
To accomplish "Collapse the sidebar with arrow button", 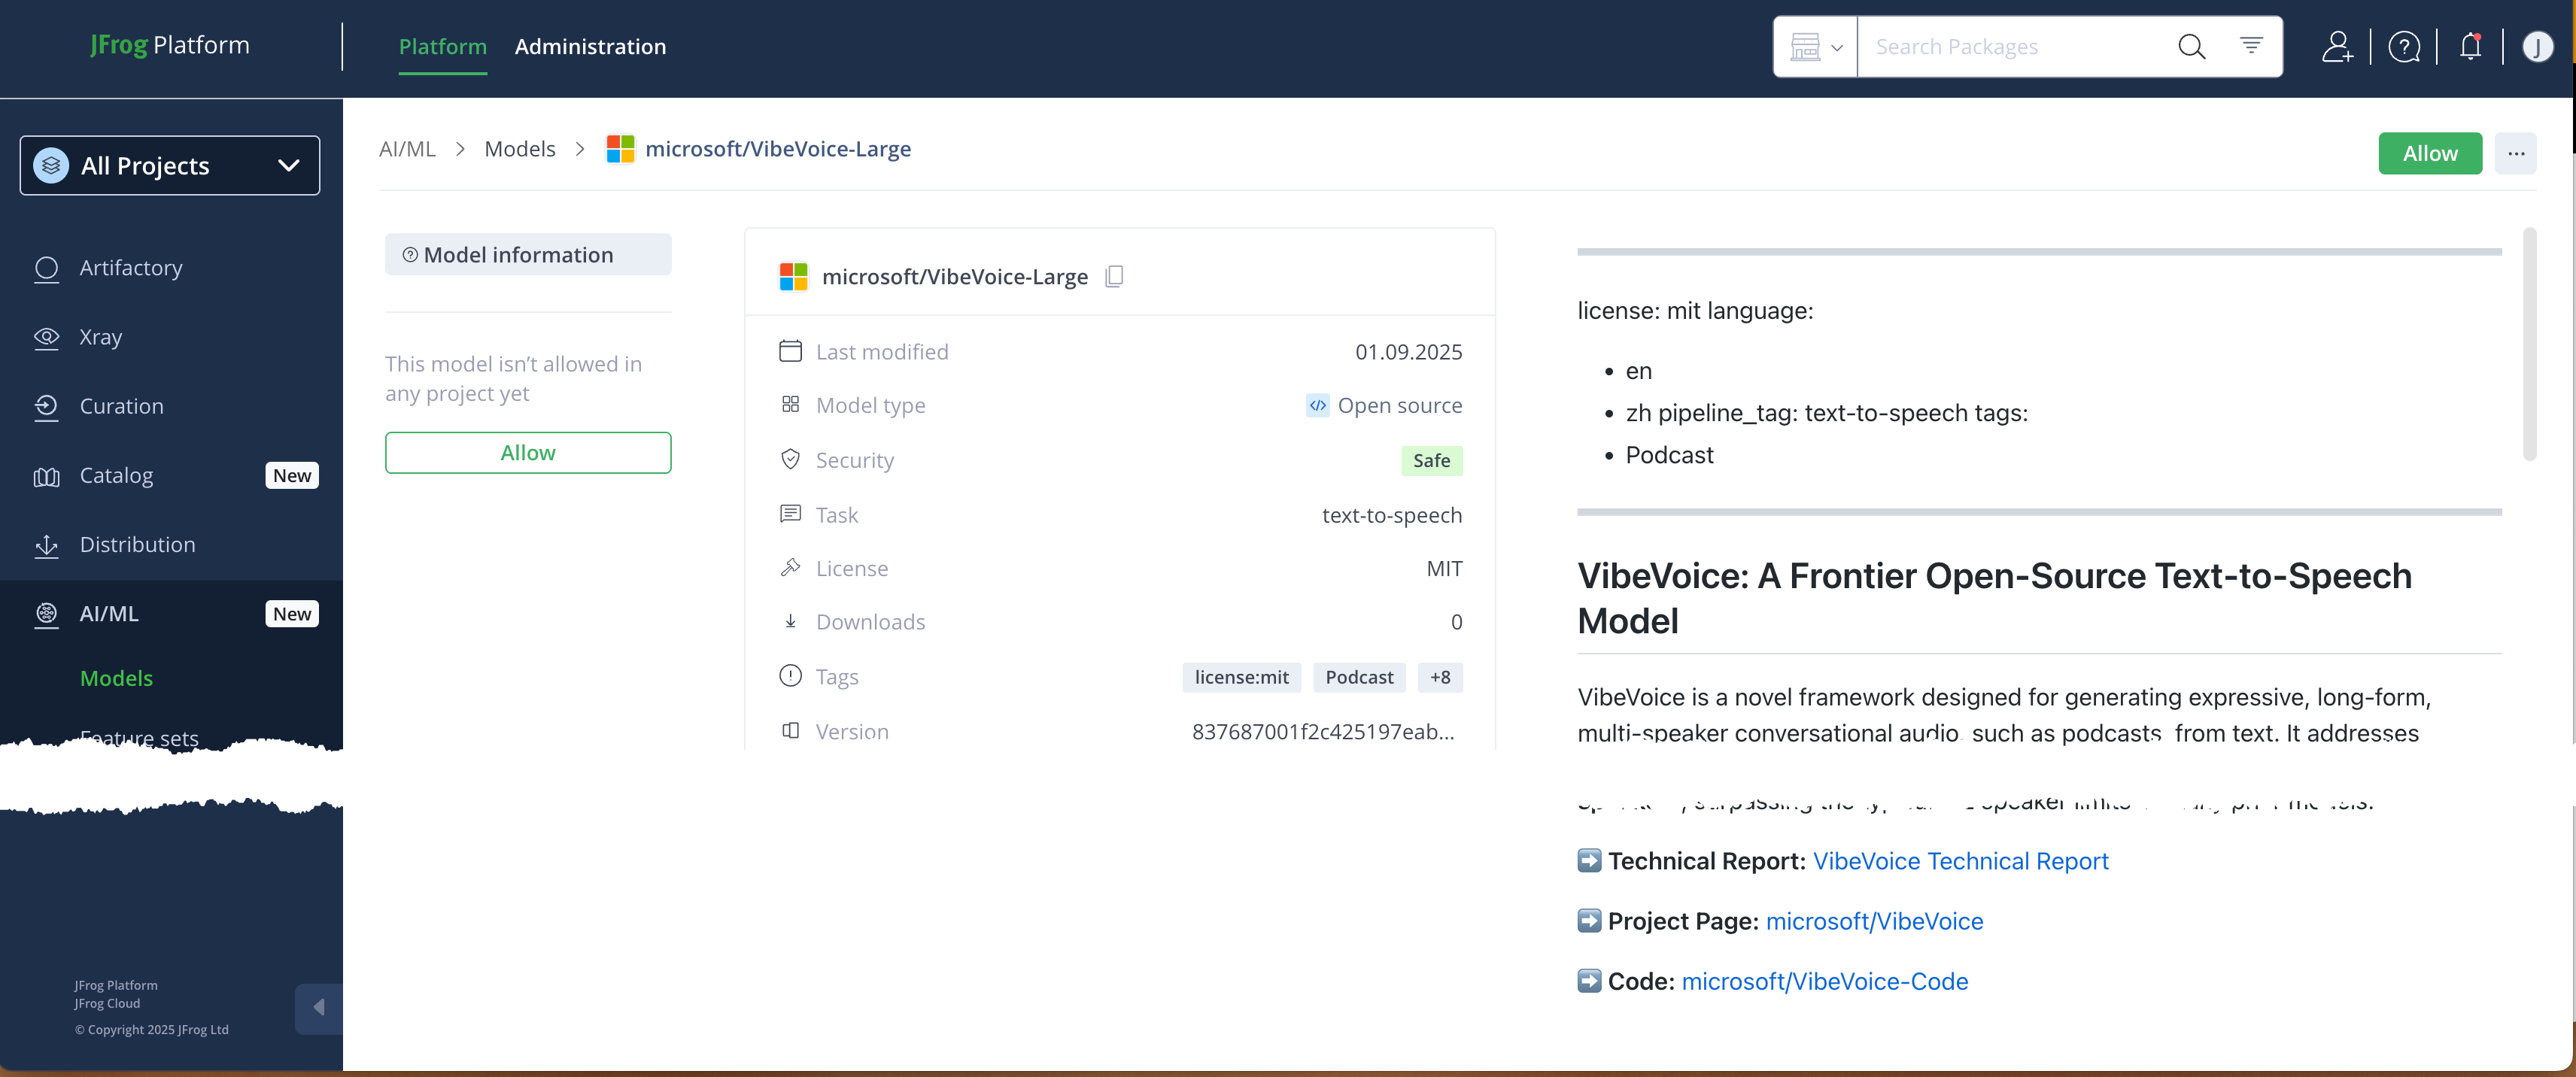I will click(318, 1007).
